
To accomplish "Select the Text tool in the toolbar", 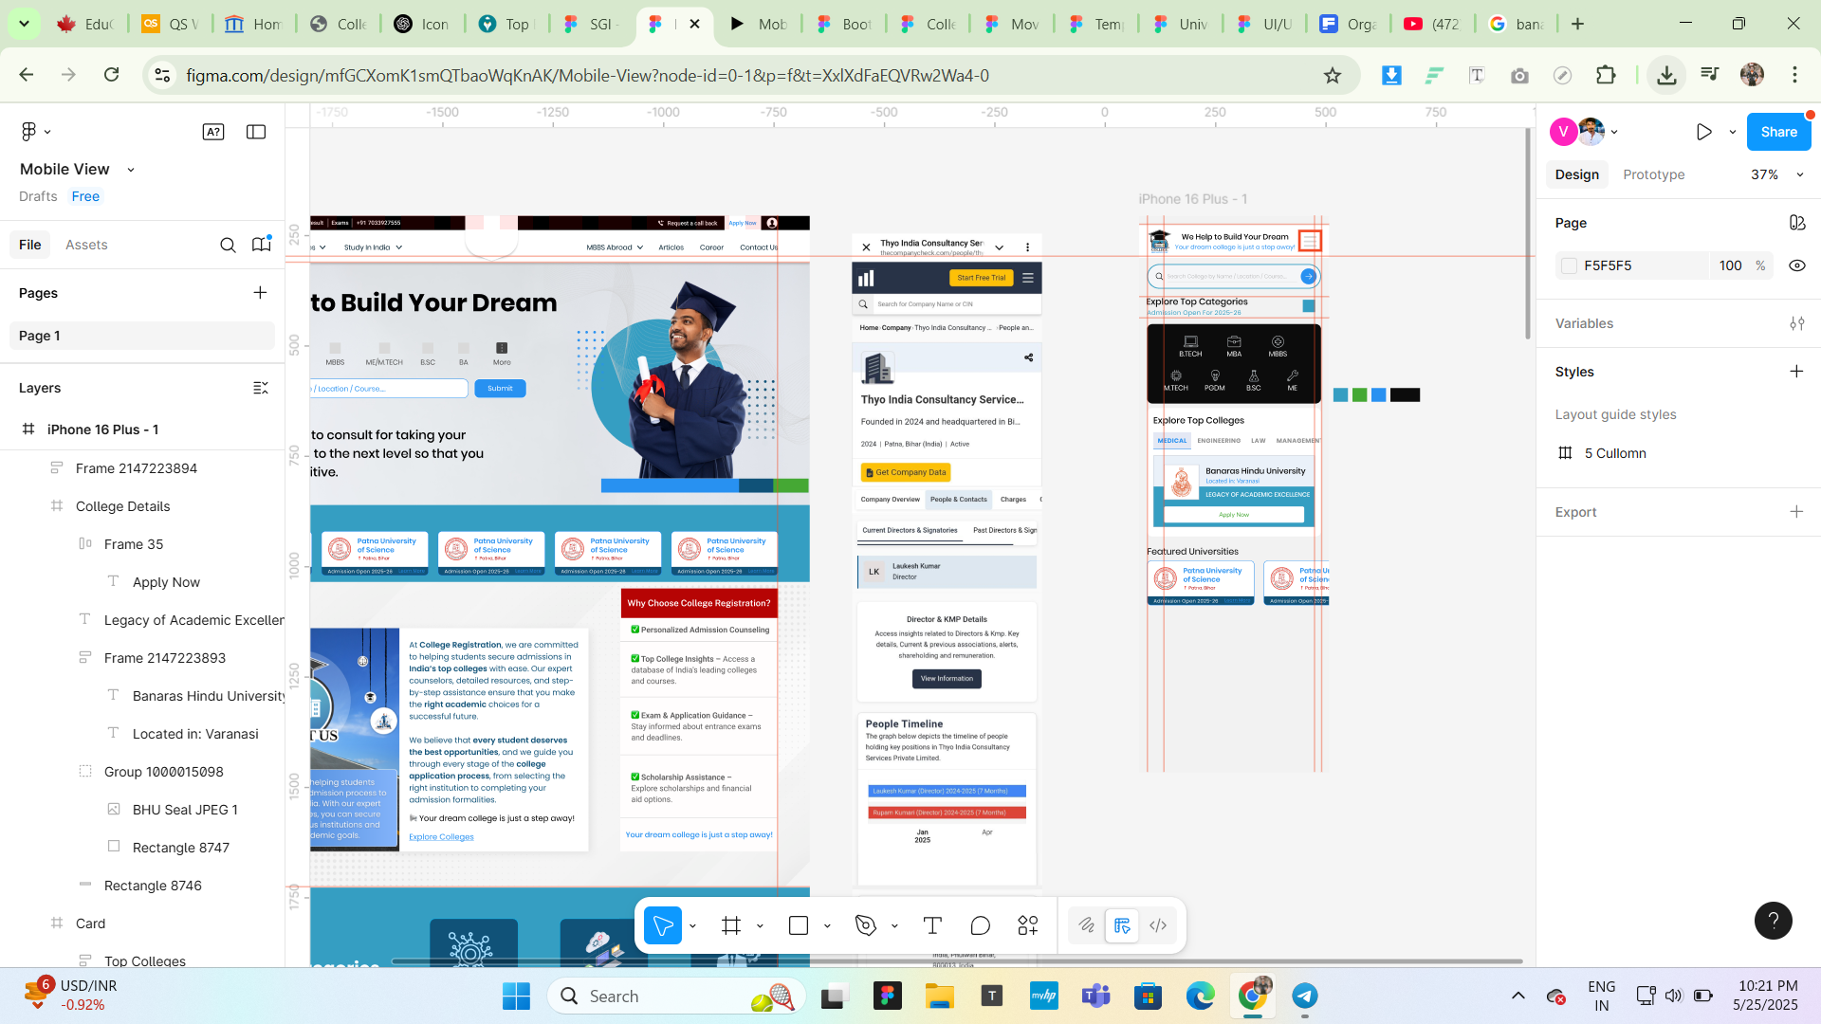I will coord(932,925).
